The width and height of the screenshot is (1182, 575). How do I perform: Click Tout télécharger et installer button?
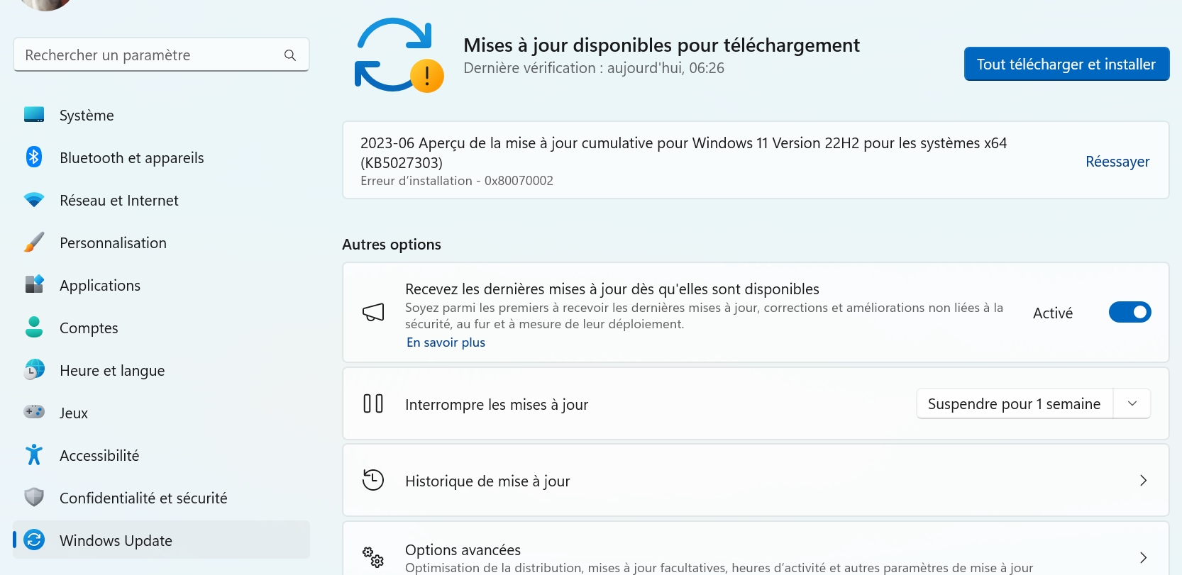1066,64
